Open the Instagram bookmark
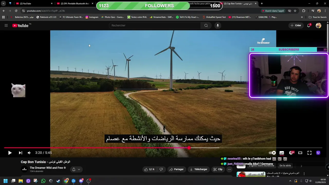Image resolution: width=329 pixels, height=185 pixels. (92, 17)
